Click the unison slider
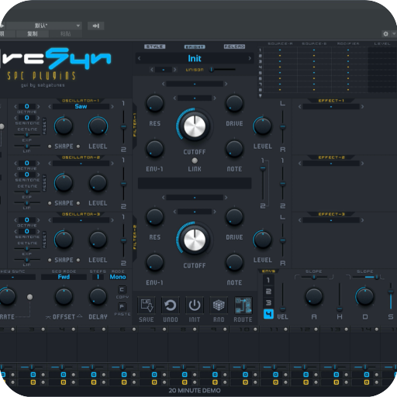This screenshot has width=397, height=397. tap(223, 70)
